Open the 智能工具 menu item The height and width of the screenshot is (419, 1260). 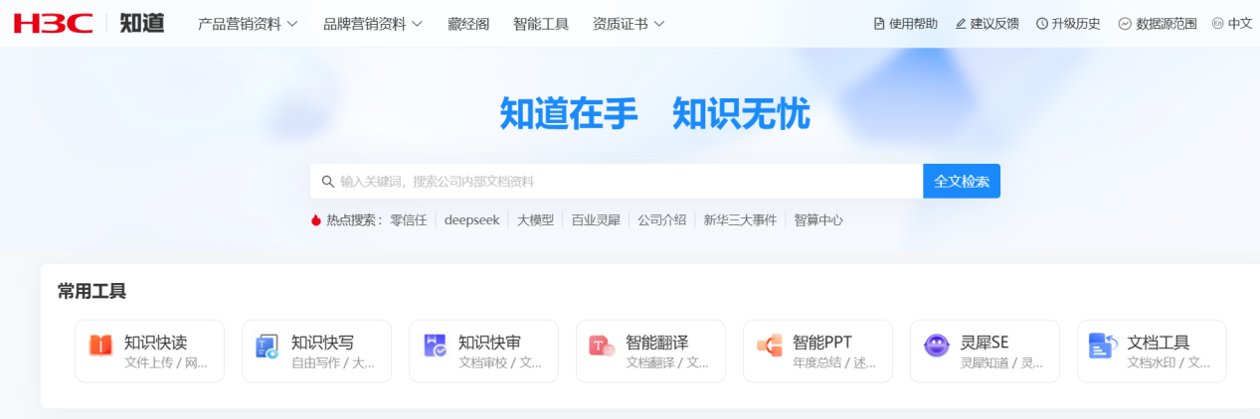[x=541, y=24]
